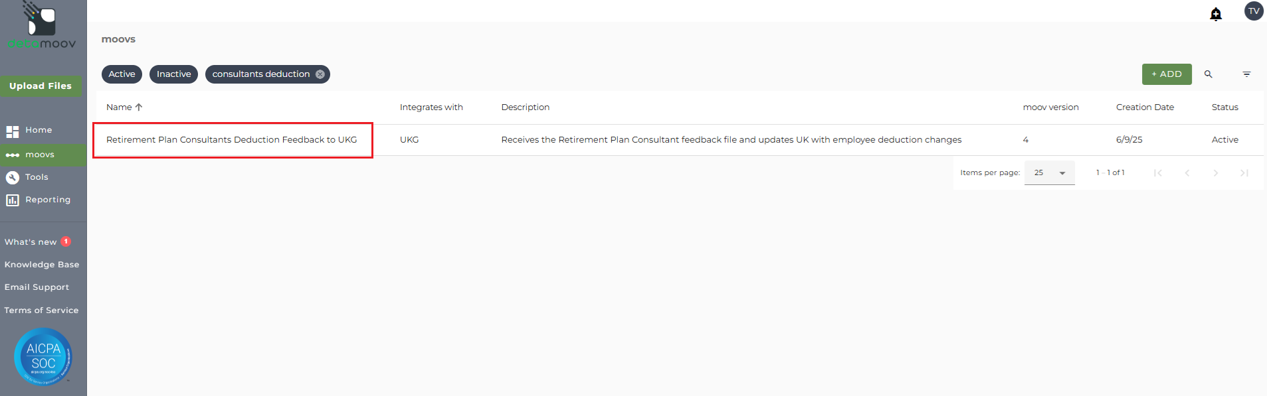Image resolution: width=1267 pixels, height=396 pixels.
Task: Click the + ADD button
Action: (1167, 74)
